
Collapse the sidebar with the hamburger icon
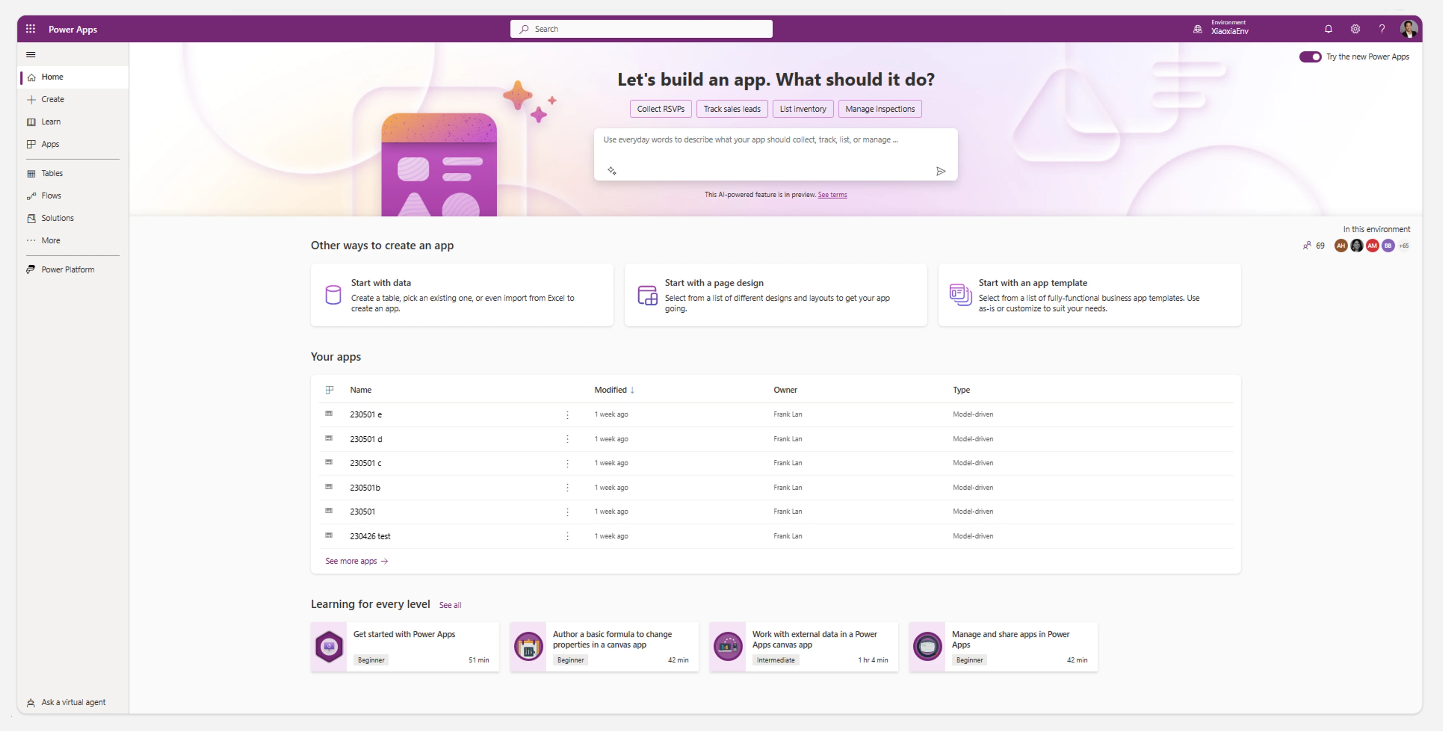click(x=31, y=54)
